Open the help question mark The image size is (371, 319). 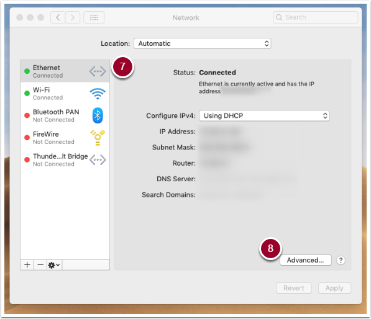(x=341, y=260)
